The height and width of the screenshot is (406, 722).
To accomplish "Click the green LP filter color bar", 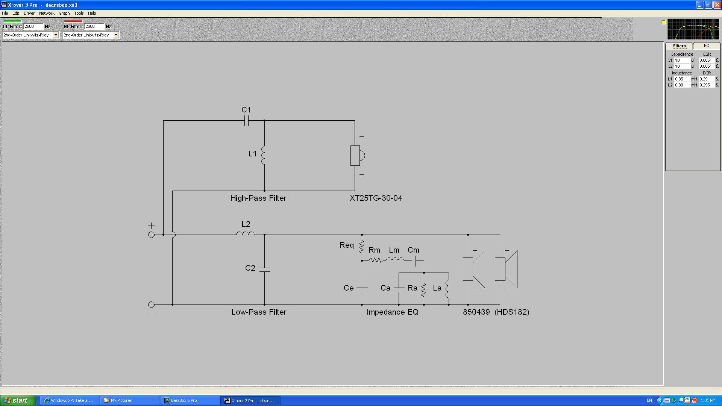I will pos(12,21).
